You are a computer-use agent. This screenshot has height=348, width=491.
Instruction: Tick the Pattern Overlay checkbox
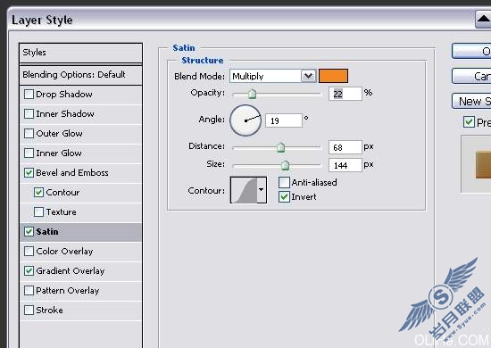click(x=29, y=291)
